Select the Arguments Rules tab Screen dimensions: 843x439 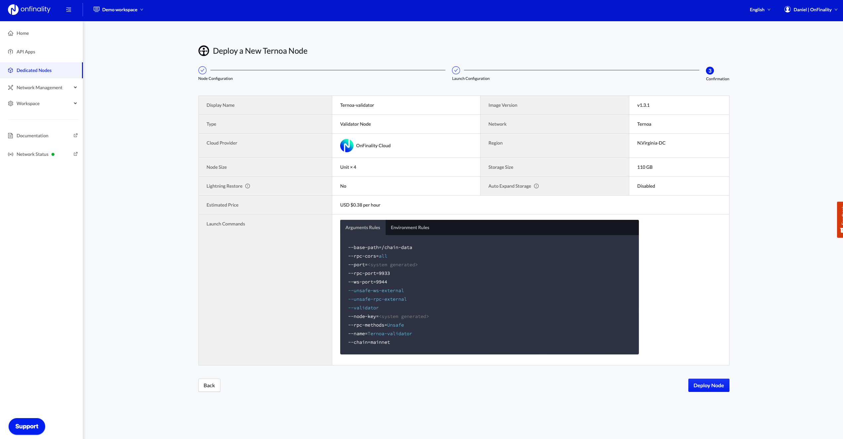(362, 227)
